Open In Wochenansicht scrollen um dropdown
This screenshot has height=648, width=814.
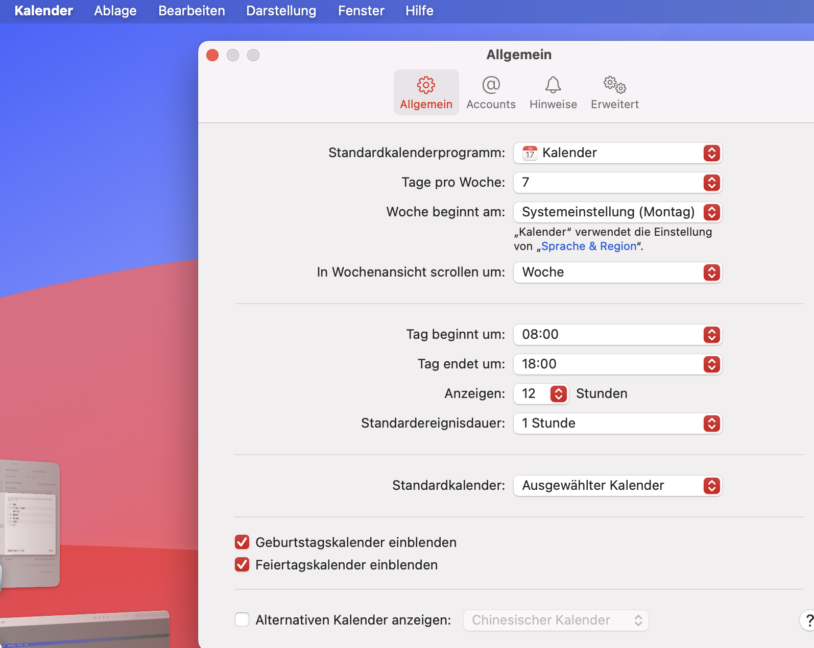click(617, 272)
